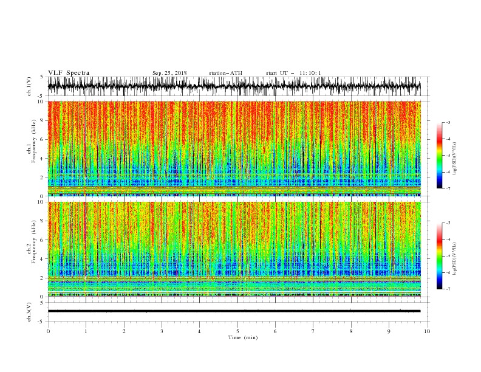Click the ch.2 spectrogram color bar
481x372 pixels.
439,256
